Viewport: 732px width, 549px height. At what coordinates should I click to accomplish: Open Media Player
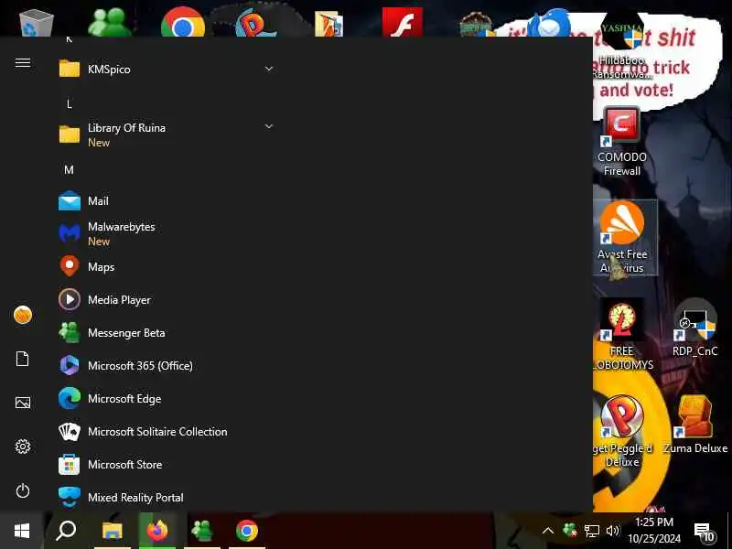[x=166, y=300]
